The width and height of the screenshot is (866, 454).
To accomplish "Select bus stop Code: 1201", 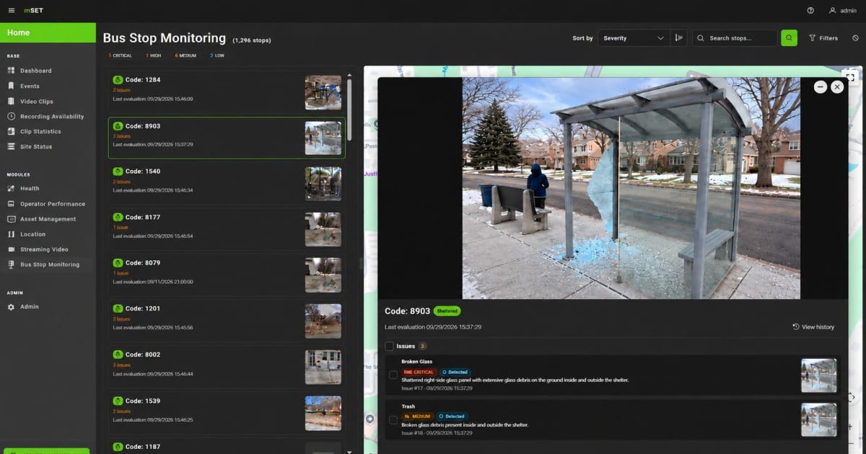I will [x=227, y=321].
